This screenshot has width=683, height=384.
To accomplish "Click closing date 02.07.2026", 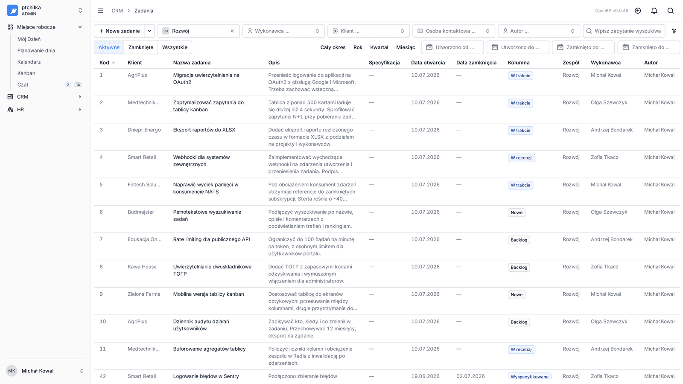I will pyautogui.click(x=470, y=376).
